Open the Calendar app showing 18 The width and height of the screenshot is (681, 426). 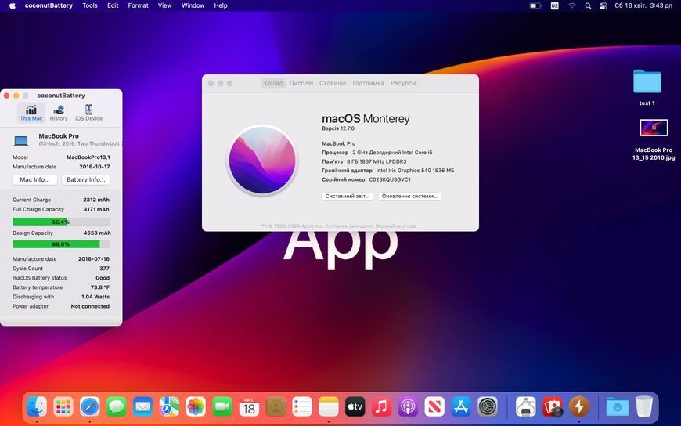pyautogui.click(x=249, y=407)
